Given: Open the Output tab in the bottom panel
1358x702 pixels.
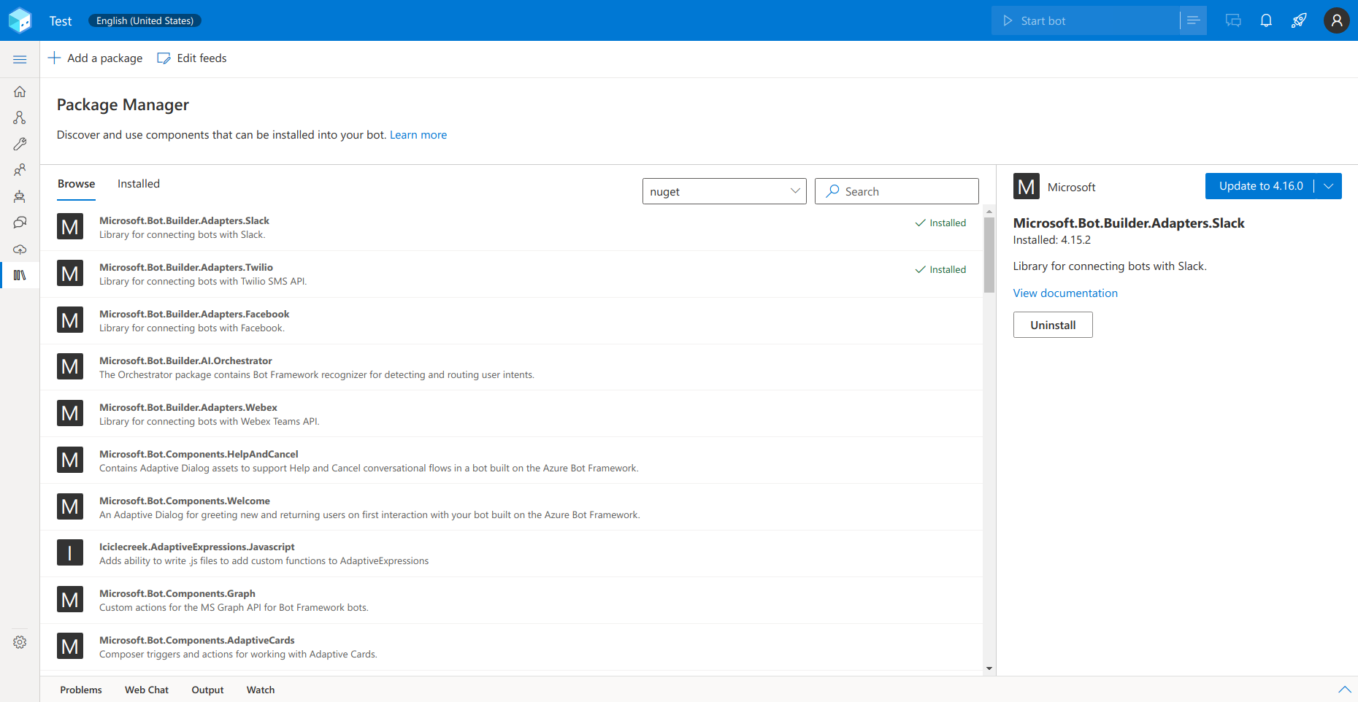Looking at the screenshot, I should [207, 690].
